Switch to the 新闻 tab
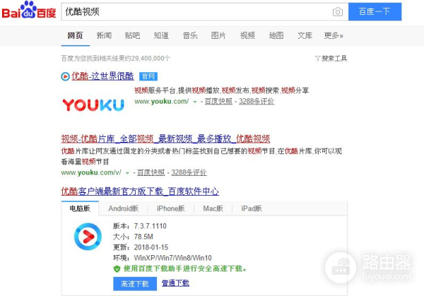 click(x=104, y=35)
